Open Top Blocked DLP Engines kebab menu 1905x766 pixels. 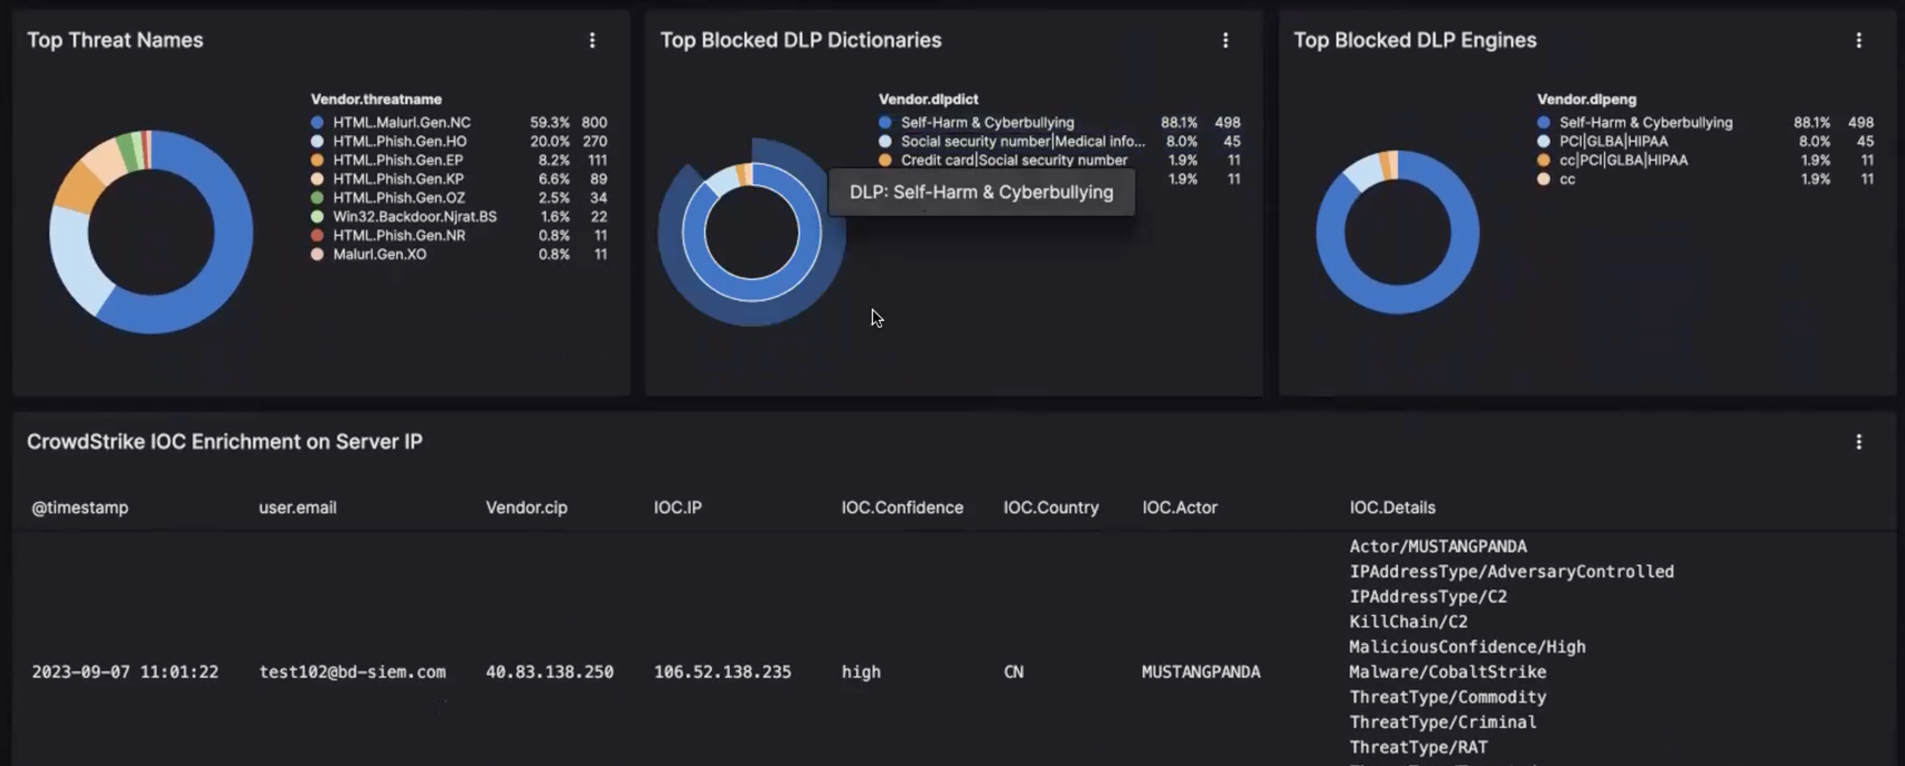point(1857,41)
